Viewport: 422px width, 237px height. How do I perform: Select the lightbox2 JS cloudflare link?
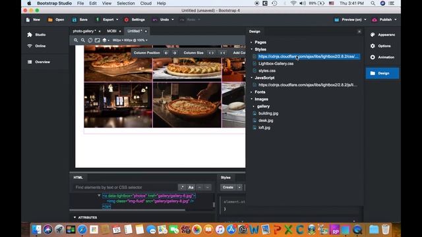[x=308, y=85]
